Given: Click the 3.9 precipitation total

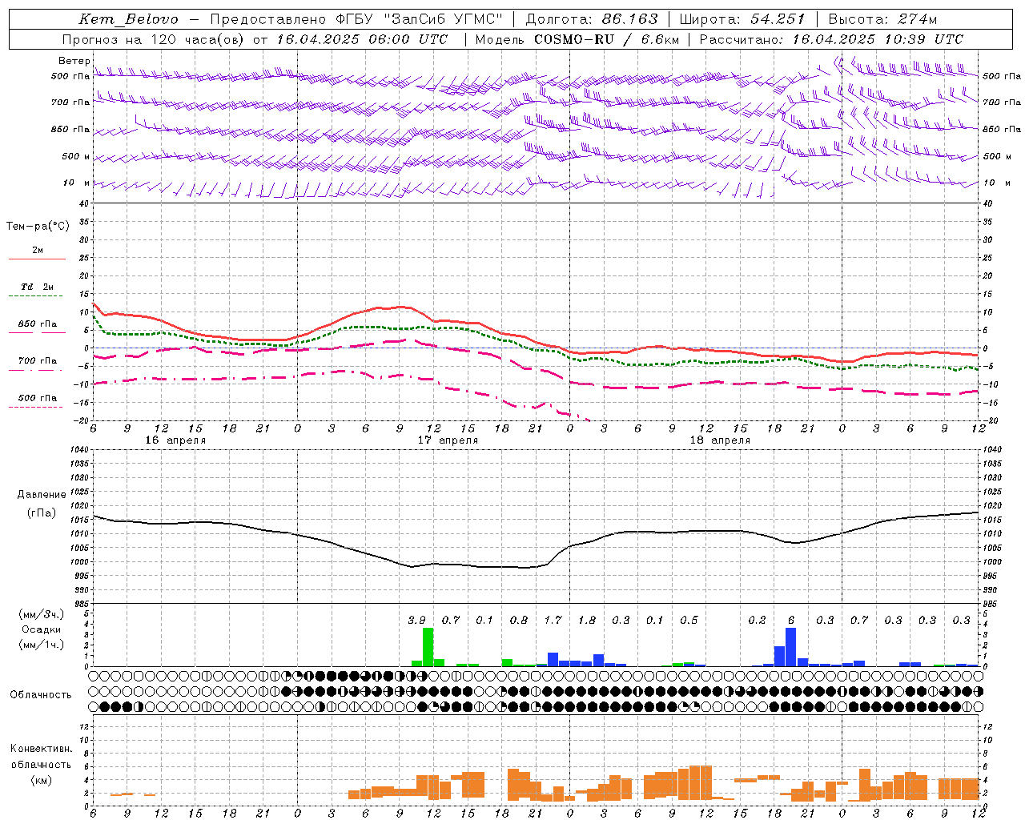Looking at the screenshot, I should click(x=416, y=620).
